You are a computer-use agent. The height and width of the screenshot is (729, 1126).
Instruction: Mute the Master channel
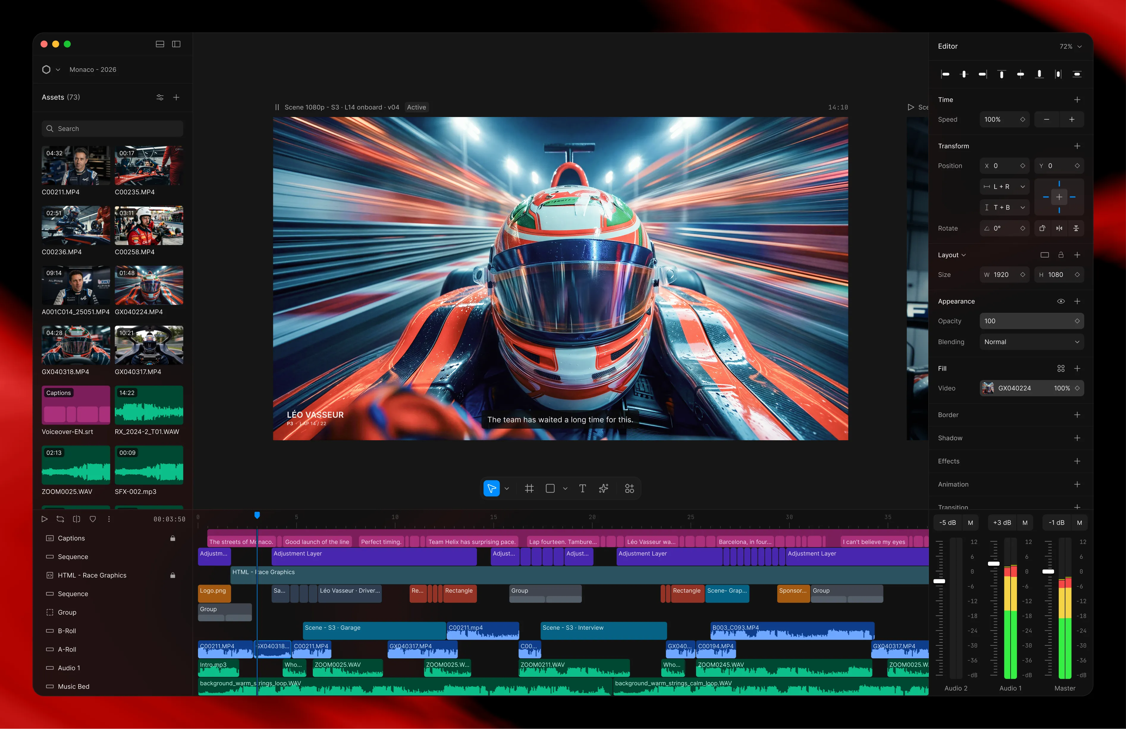1079,523
